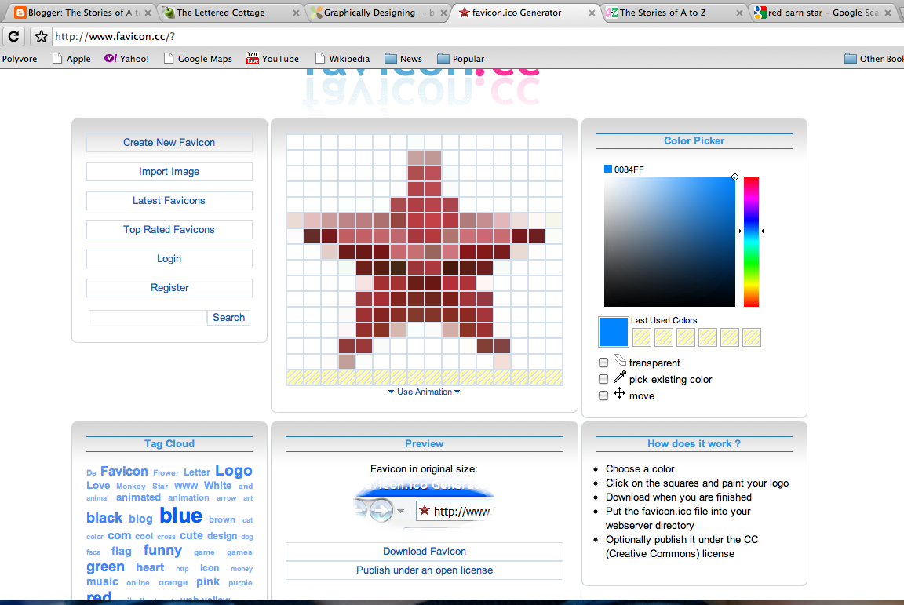
Task: Open the Other Bookmarks folder icon
Action: pyautogui.click(x=849, y=57)
